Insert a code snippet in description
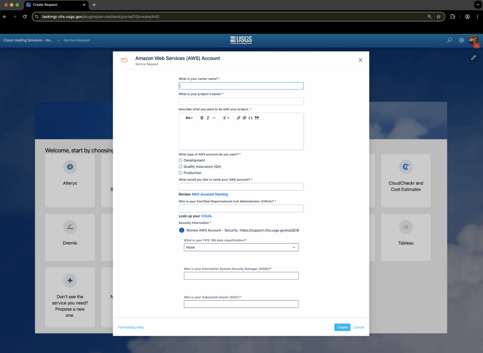The height and width of the screenshot is (353, 483). point(250,118)
